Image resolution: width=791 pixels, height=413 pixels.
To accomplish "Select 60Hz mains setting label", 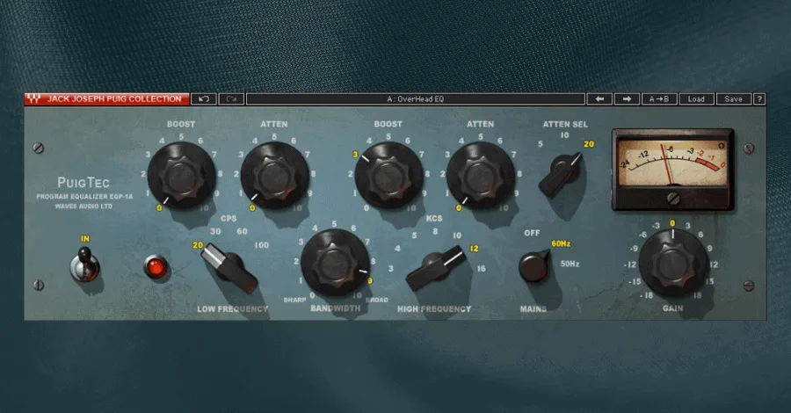I will point(561,243).
